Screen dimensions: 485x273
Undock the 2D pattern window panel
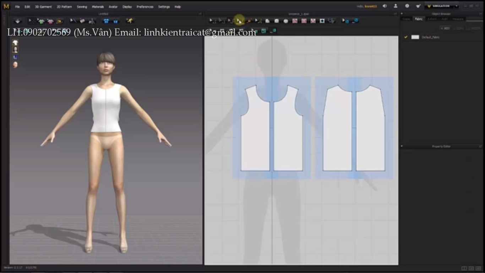click(395, 14)
